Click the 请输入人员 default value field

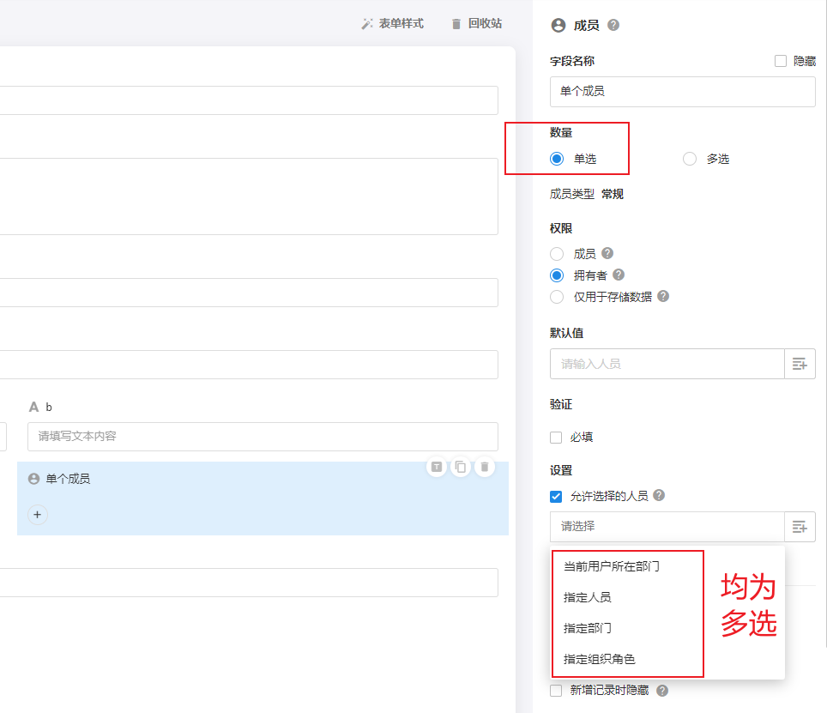(667, 364)
